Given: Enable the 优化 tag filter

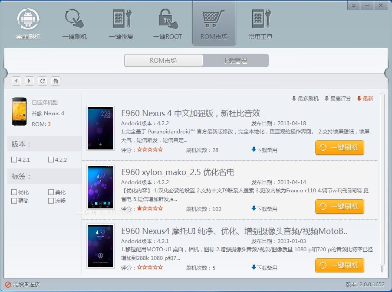Looking at the screenshot, I should 14,192.
